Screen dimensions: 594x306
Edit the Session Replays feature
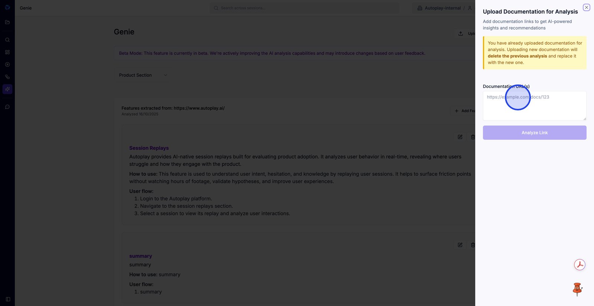point(460,137)
